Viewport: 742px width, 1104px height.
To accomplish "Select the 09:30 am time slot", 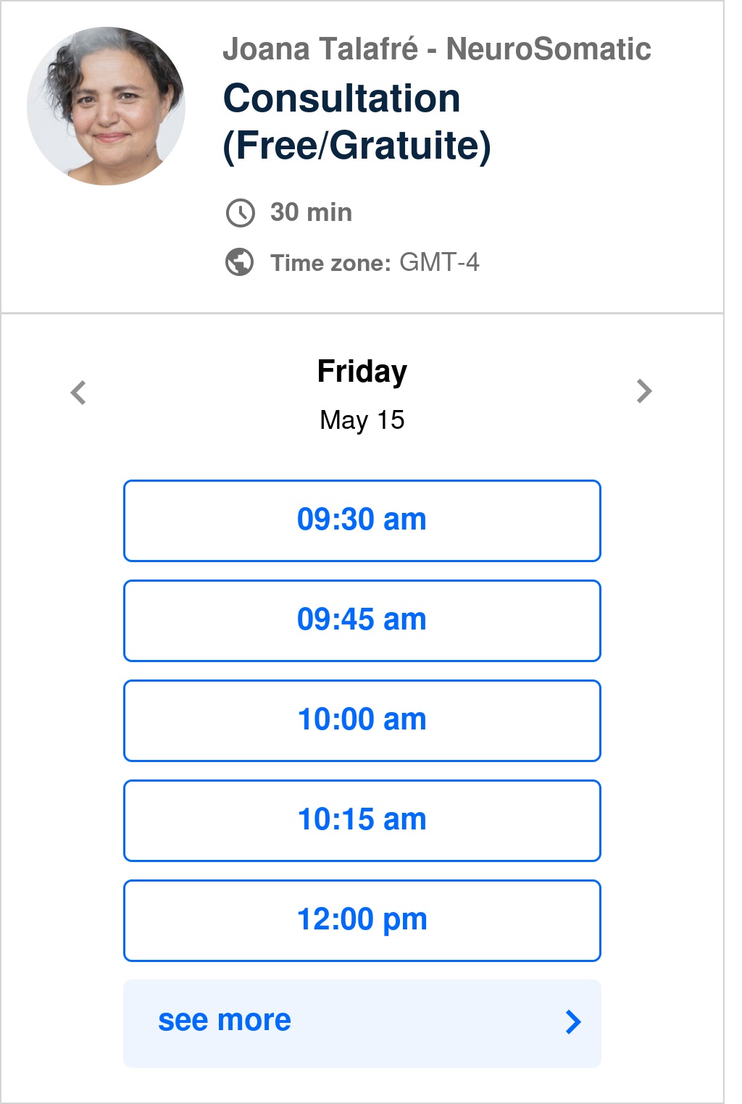I will (362, 521).
